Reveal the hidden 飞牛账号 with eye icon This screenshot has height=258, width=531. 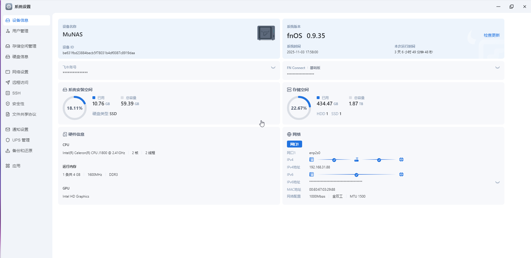(273, 68)
